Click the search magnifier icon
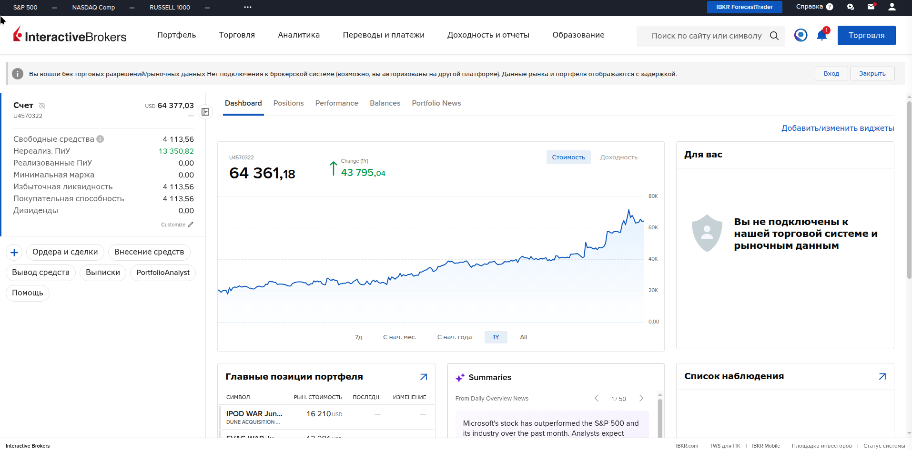The image size is (912, 450). tap(774, 36)
